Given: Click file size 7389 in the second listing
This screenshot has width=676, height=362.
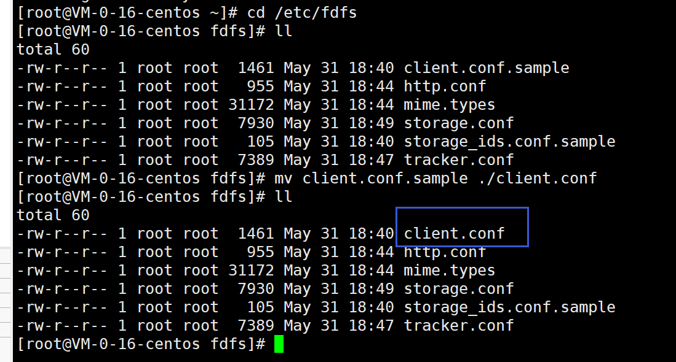Looking at the screenshot, I should point(256,325).
